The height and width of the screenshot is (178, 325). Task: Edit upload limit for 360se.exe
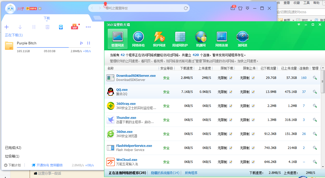(x=253, y=134)
